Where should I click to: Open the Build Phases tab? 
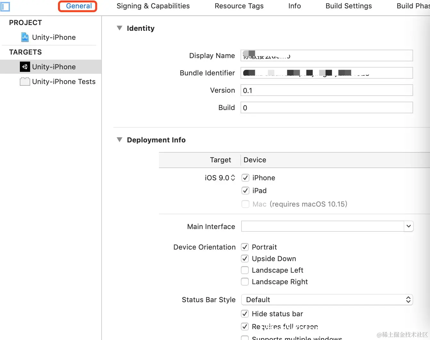413,6
